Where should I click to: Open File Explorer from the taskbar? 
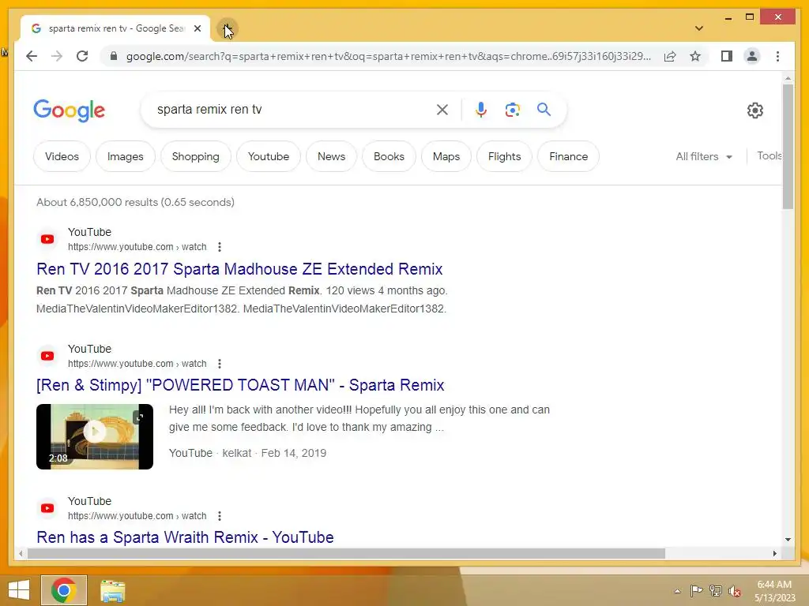click(112, 591)
